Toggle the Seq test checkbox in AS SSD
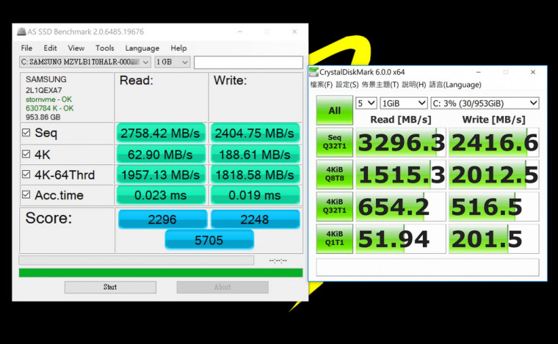This screenshot has height=344, width=558. pyautogui.click(x=26, y=133)
